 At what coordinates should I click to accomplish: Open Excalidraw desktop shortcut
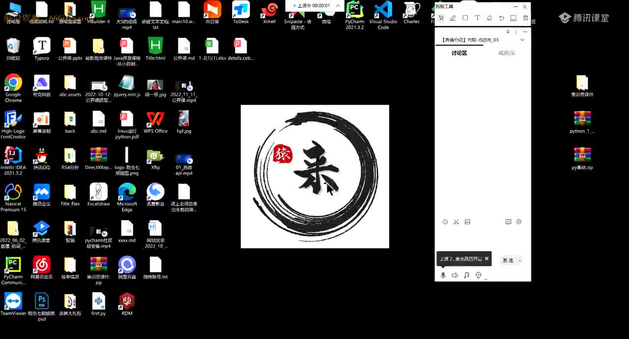(x=98, y=195)
